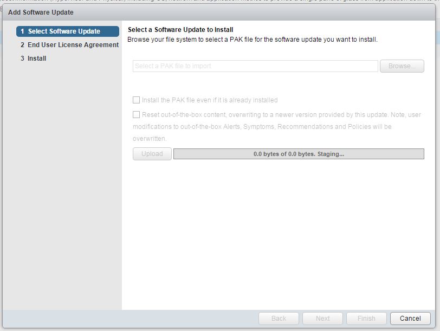Toggle Reset out-of-the-box content checkbox
The height and width of the screenshot is (331, 440).
coord(136,114)
